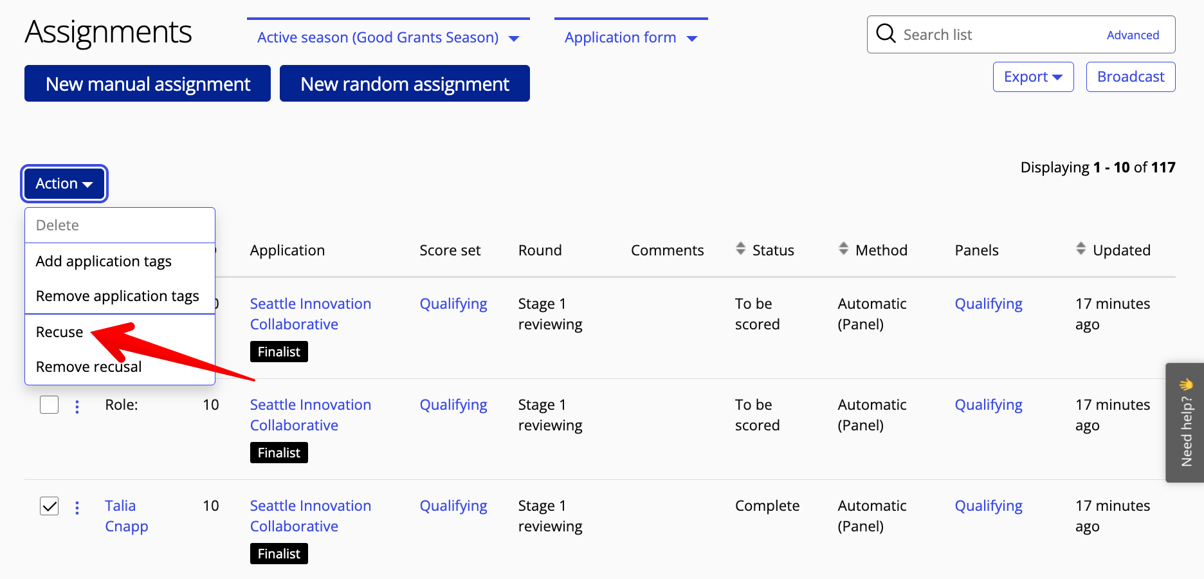This screenshot has width=1204, height=579.
Task: Click the search magnifier icon
Action: 886,33
